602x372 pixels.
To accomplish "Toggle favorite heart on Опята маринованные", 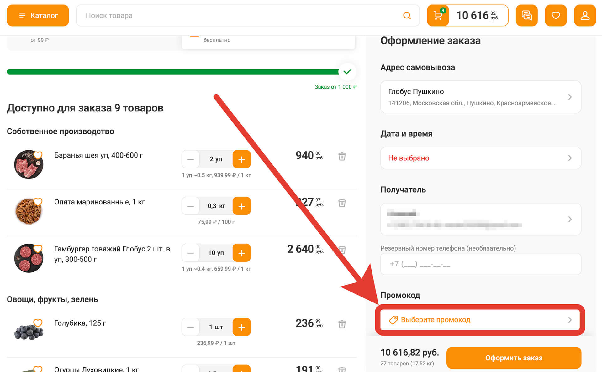I will (37, 202).
